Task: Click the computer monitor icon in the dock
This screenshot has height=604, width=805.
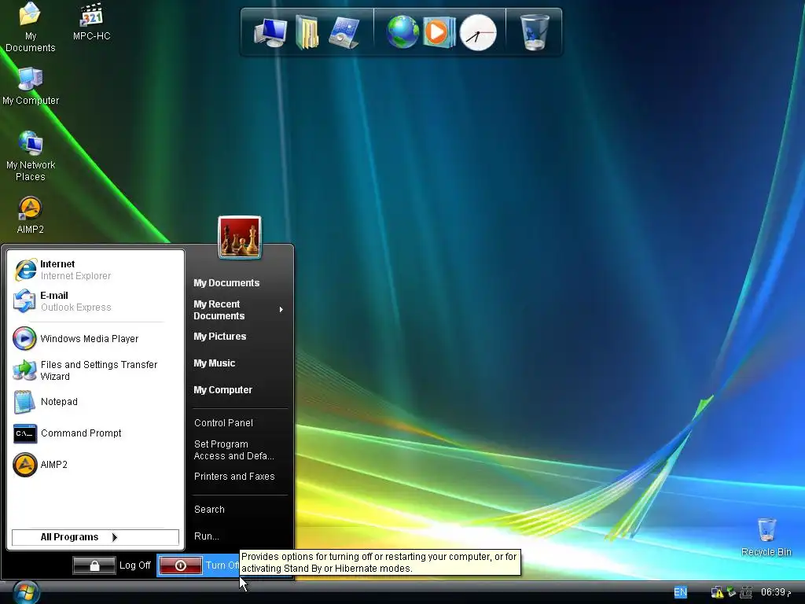Action: tap(270, 32)
